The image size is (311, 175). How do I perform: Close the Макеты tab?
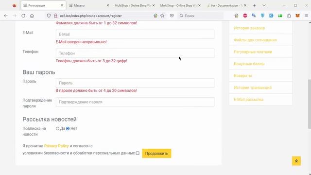click(x=108, y=5)
